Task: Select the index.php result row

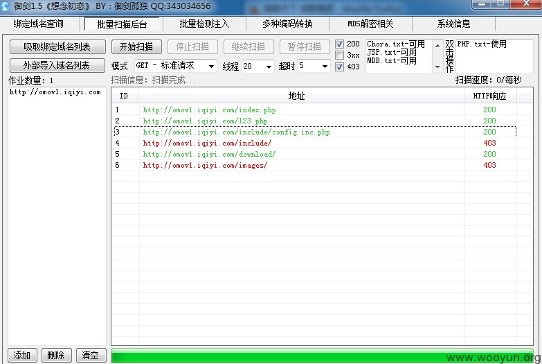Action: click(314, 110)
